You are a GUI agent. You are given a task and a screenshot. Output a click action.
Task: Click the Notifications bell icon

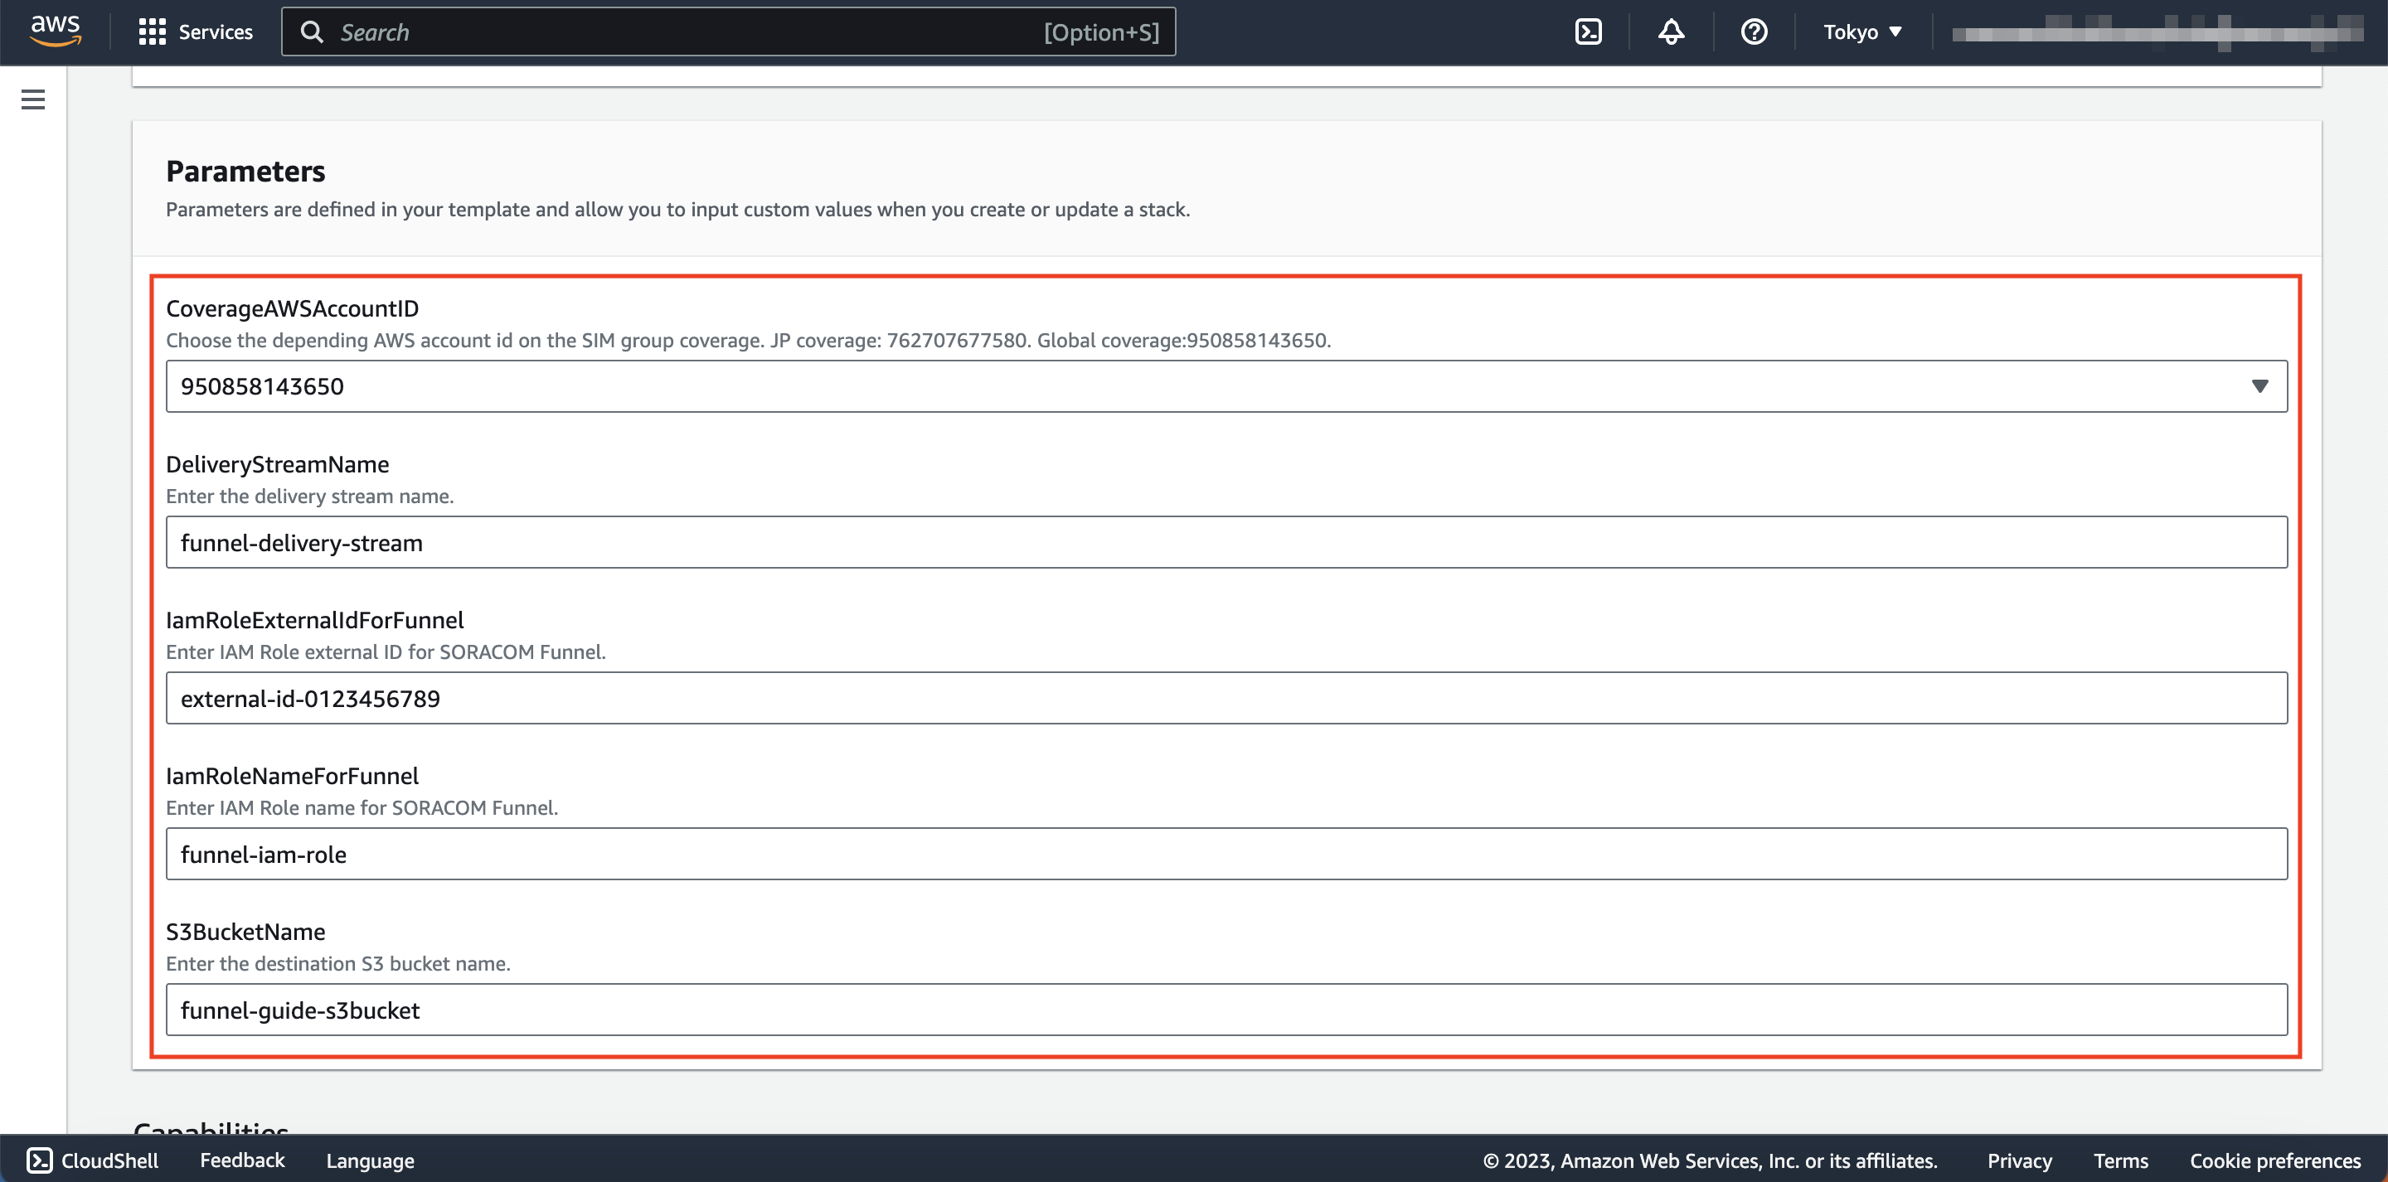(x=1671, y=31)
